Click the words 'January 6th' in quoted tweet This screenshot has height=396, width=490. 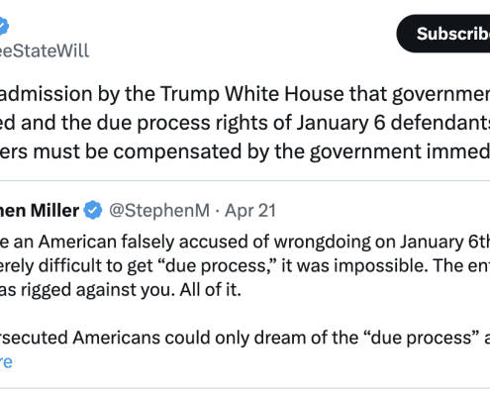click(x=445, y=242)
